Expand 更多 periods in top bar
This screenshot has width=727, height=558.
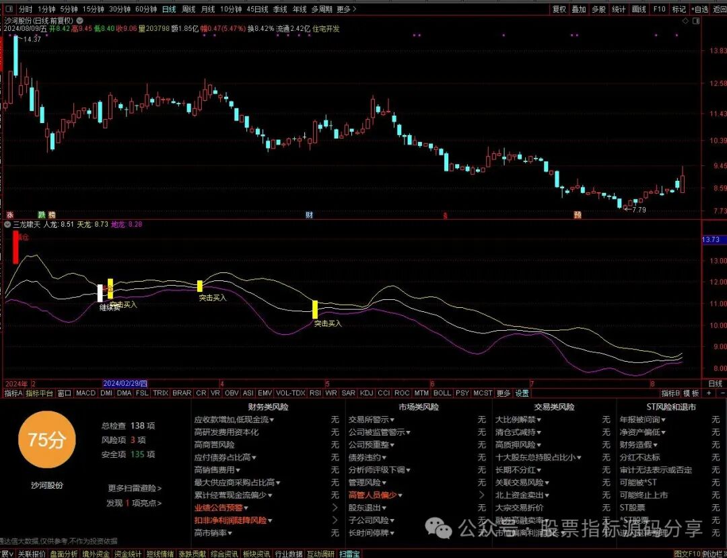click(x=347, y=9)
